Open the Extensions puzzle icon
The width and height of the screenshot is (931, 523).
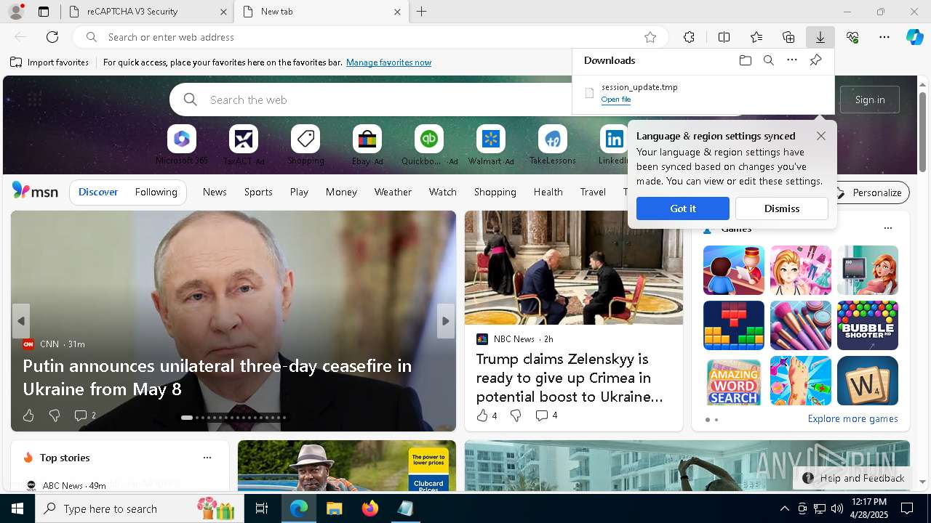click(x=689, y=37)
